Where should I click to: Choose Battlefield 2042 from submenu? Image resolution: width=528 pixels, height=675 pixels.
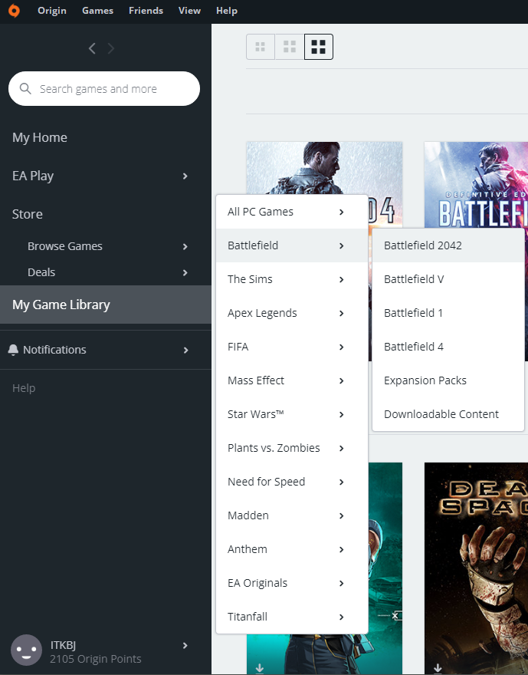448,245
